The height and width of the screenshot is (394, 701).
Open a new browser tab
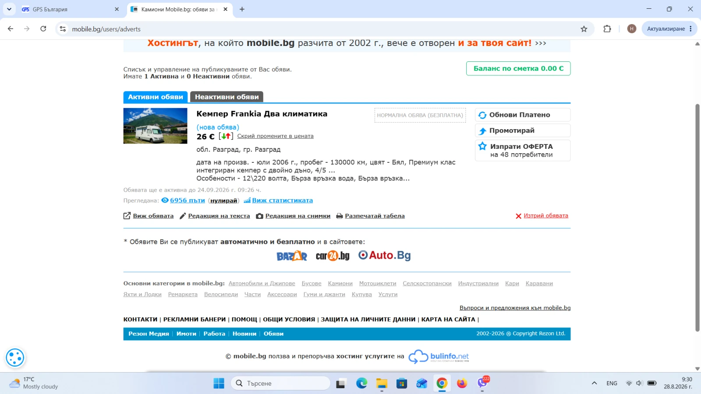click(242, 9)
